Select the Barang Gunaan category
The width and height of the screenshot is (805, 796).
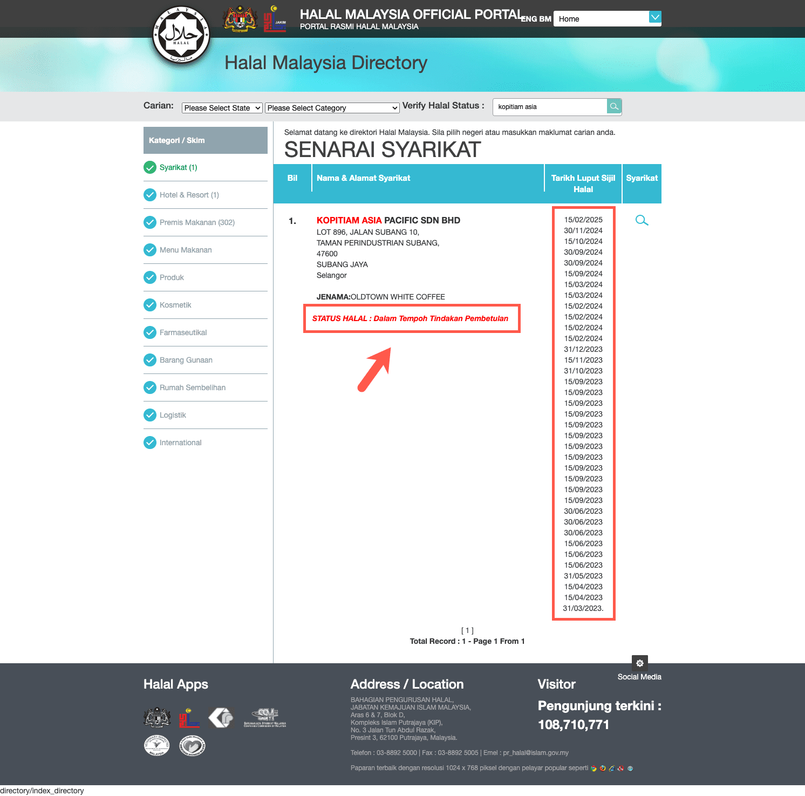pyautogui.click(x=186, y=360)
